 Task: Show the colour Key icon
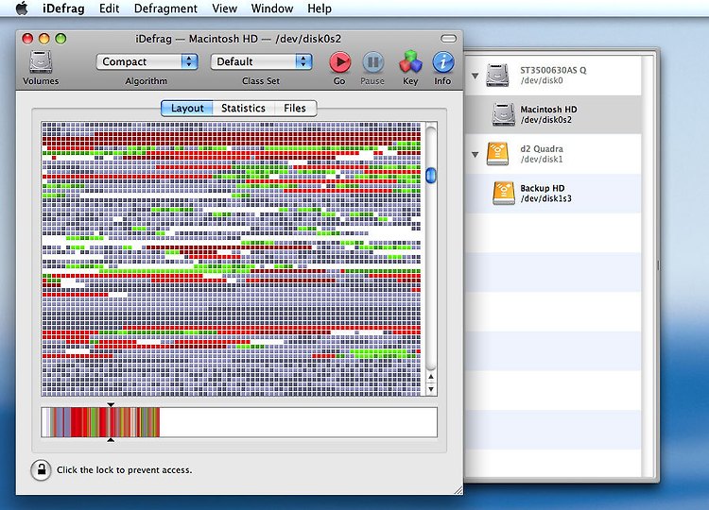(x=410, y=62)
